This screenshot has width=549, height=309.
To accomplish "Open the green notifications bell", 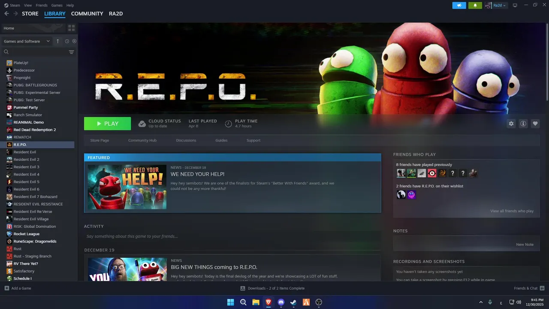I will [475, 5].
